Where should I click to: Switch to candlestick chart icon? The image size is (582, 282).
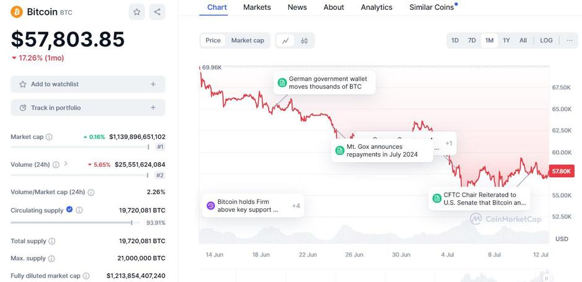304,40
